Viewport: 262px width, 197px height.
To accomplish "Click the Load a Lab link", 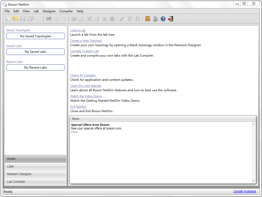I will tap(78, 30).
